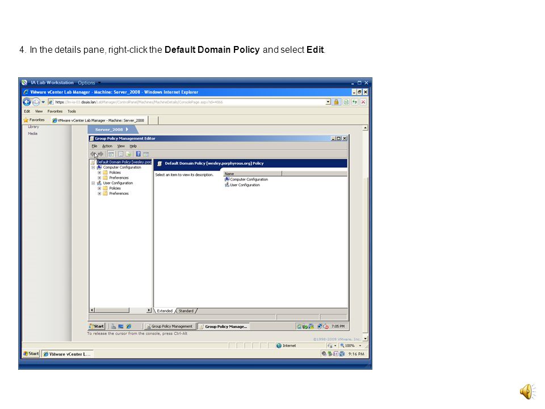Click the Properties icon in the Editor toolbar
Image resolution: width=545 pixels, height=409 pixels.
pyautogui.click(x=120, y=154)
